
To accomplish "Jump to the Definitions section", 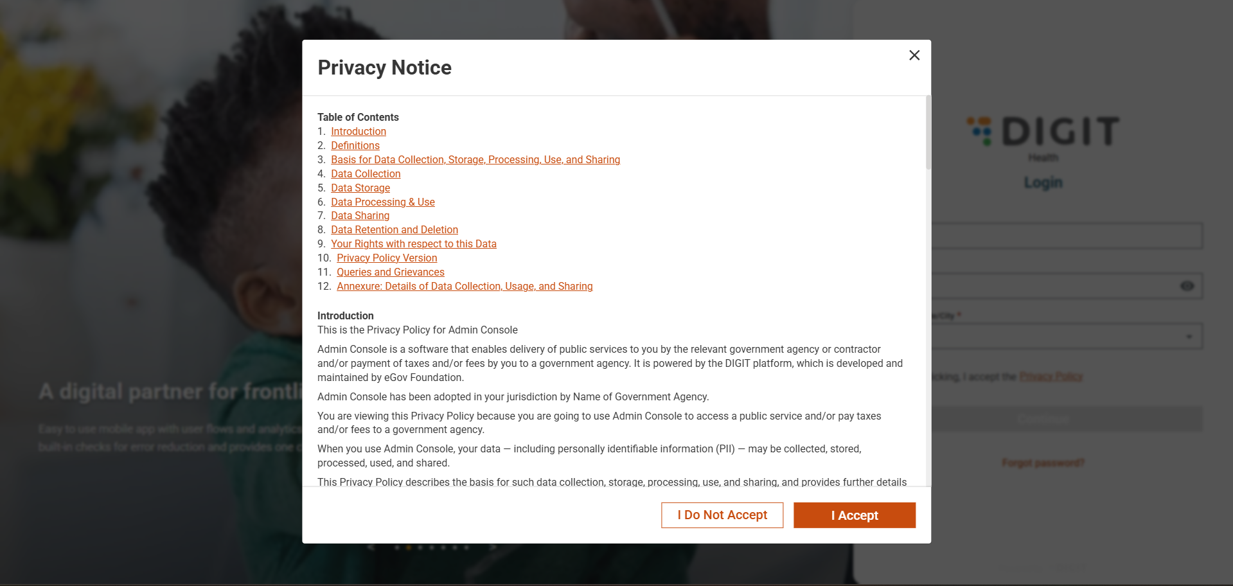I will [355, 146].
